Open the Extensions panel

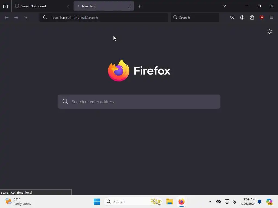click(252, 17)
